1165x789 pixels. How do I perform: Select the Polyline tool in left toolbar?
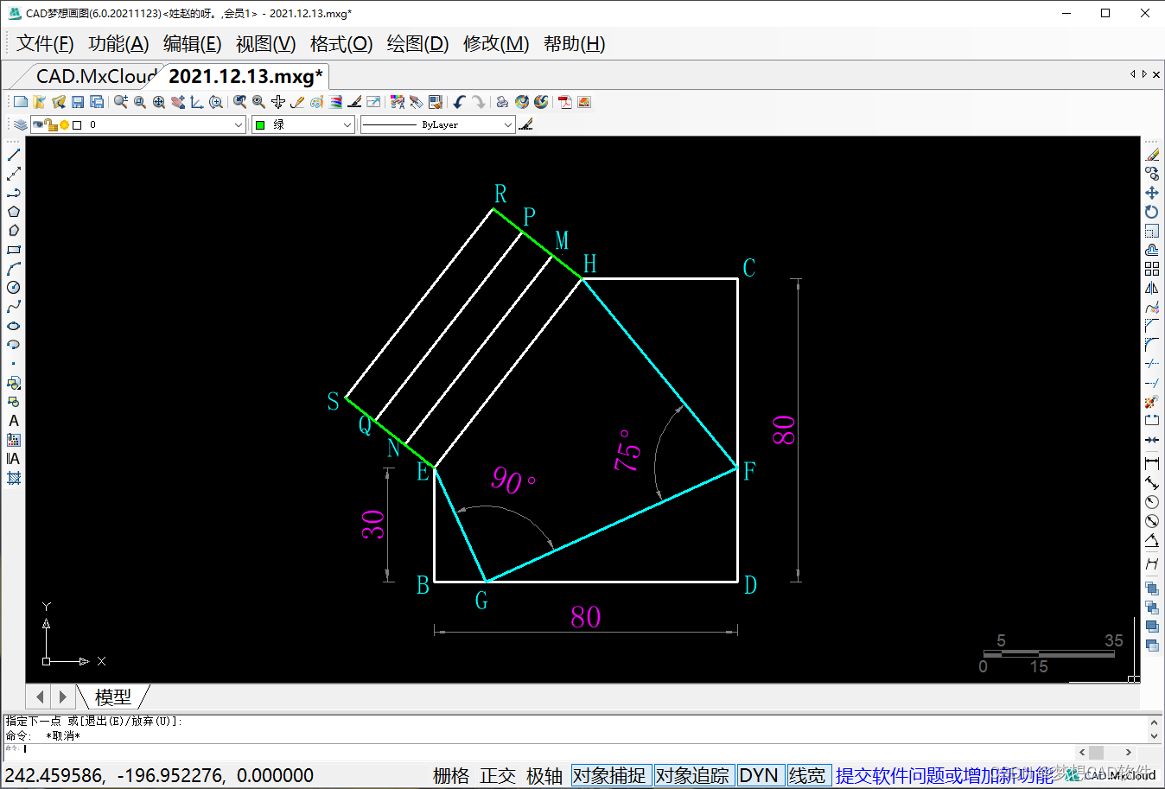point(14,193)
